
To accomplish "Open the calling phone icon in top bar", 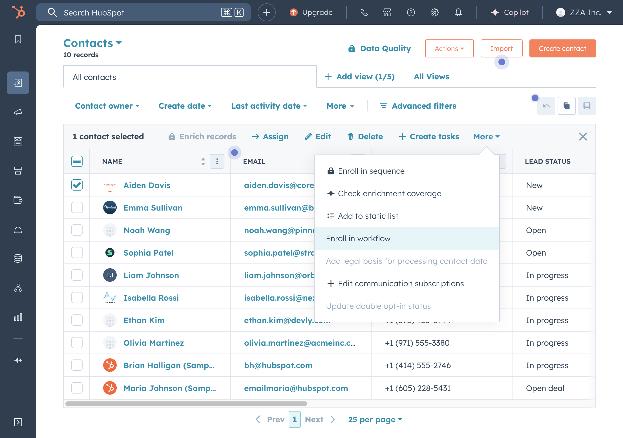I will [x=364, y=12].
